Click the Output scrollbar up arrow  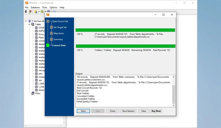point(173,77)
